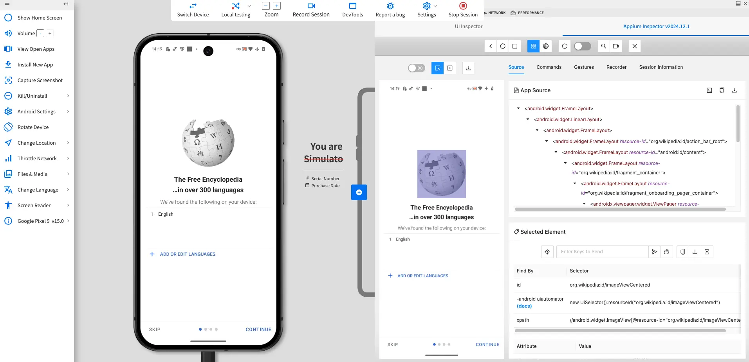Image resolution: width=749 pixels, height=362 pixels.
Task: Collapse android.widget.LinearLayout node
Action: point(528,119)
